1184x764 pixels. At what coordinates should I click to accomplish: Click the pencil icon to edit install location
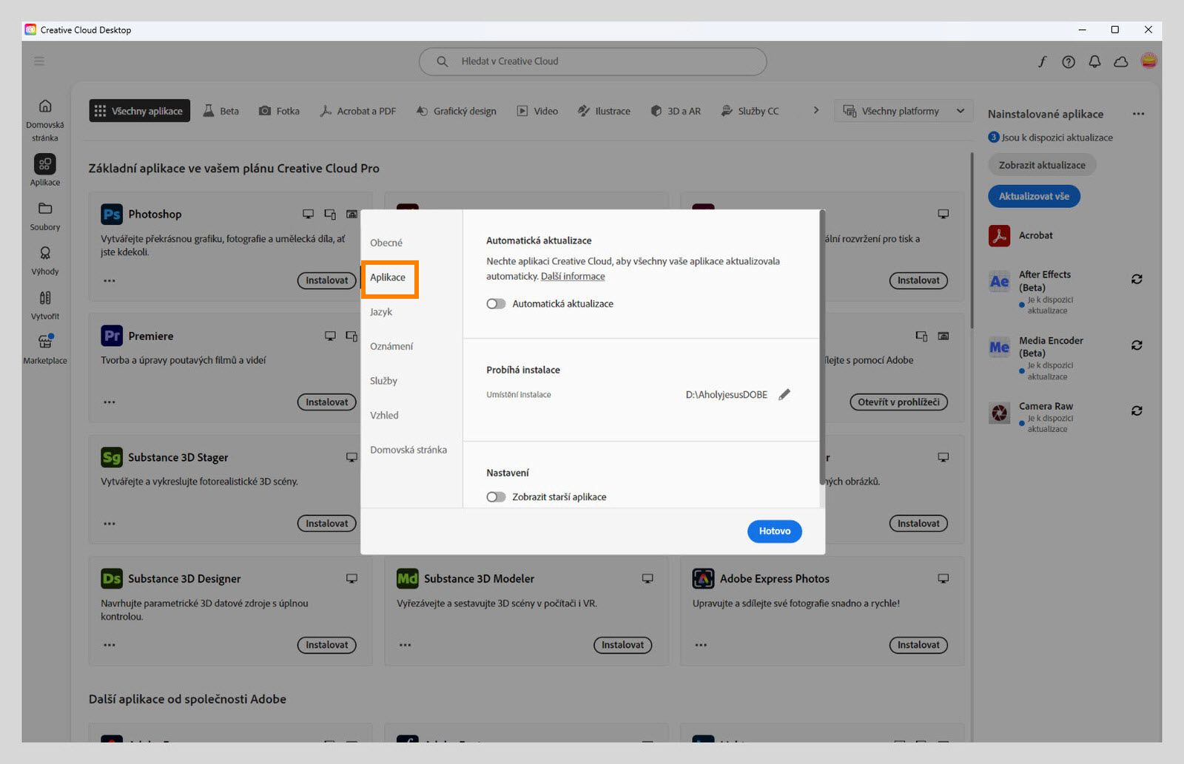pyautogui.click(x=784, y=394)
